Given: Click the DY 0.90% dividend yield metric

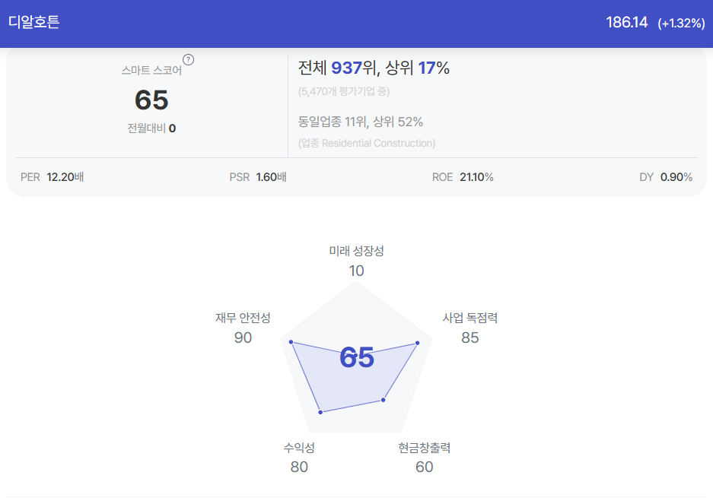Looking at the screenshot, I should 666,177.
